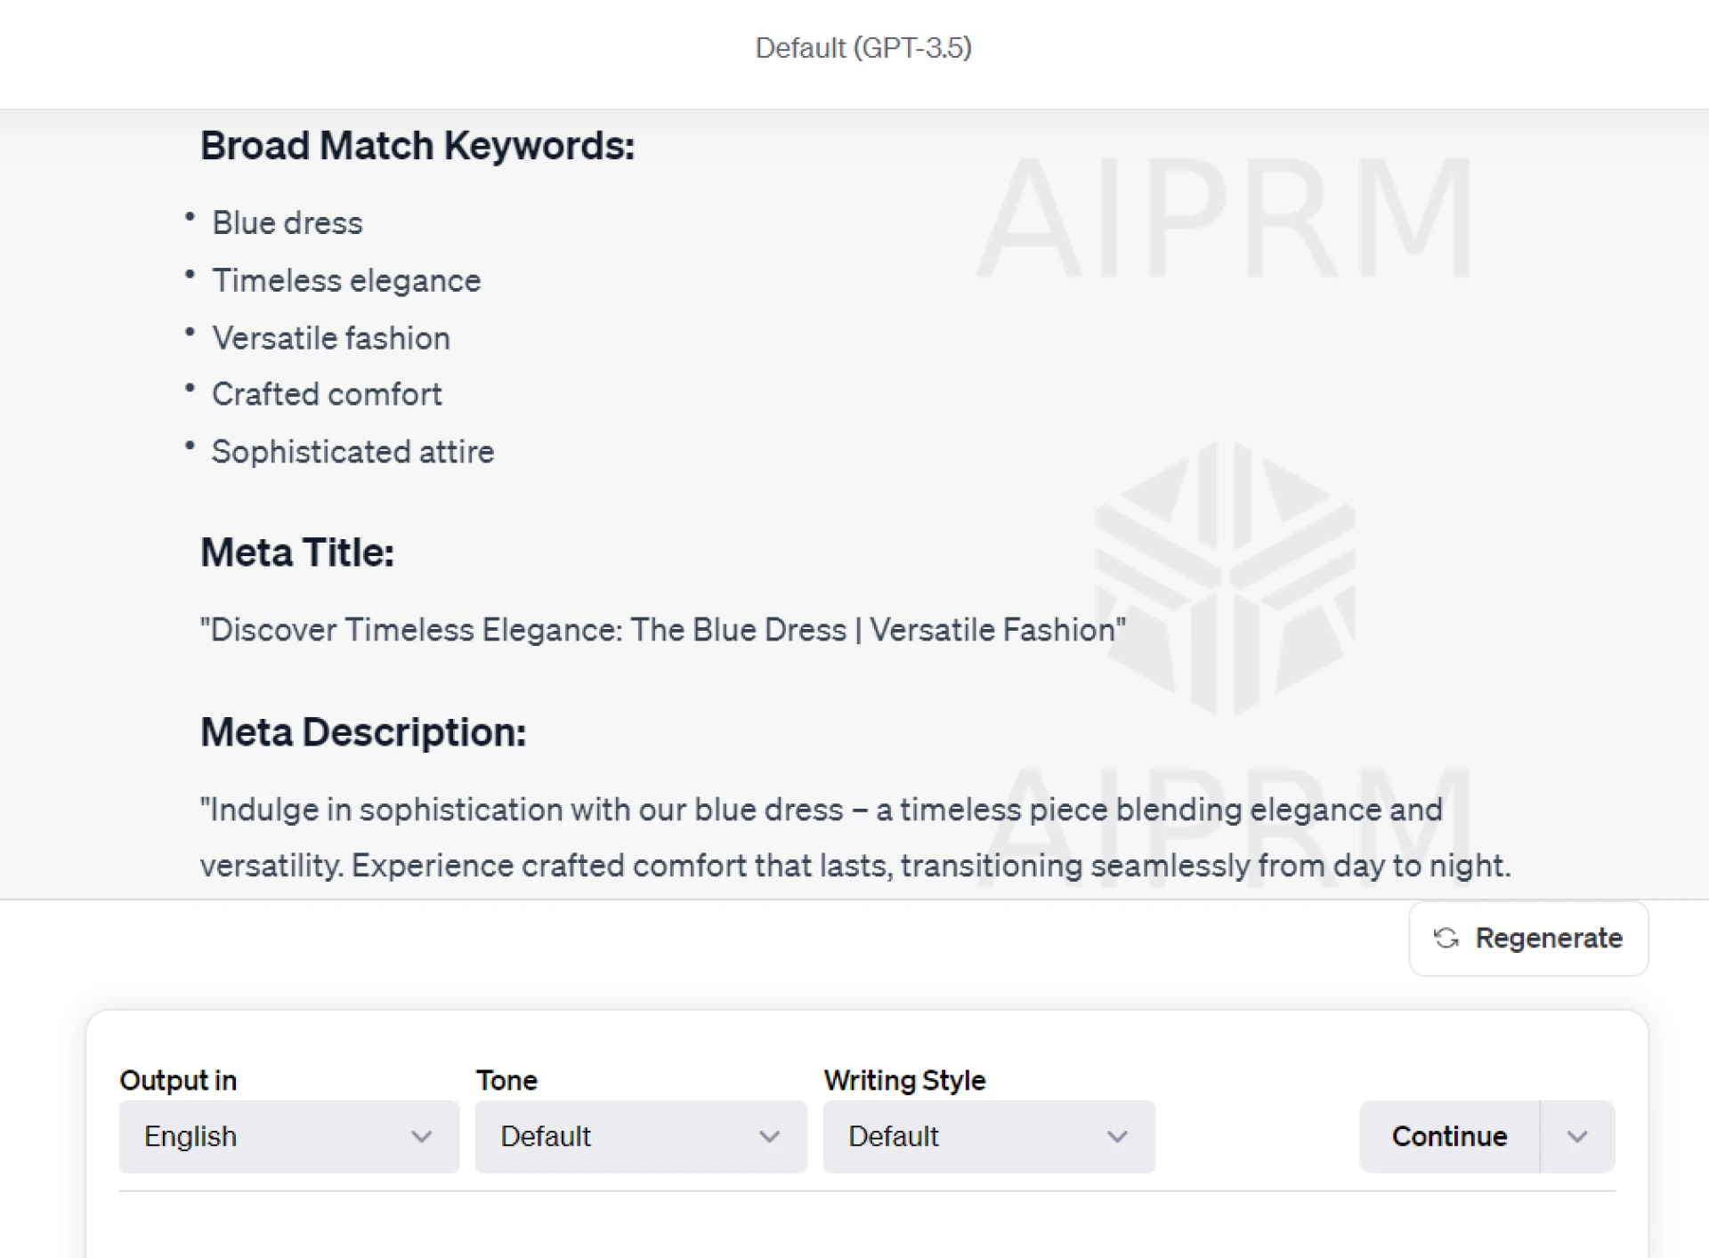Click the chevron on the English dropdown
Image resolution: width=1709 pixels, height=1258 pixels.
pyautogui.click(x=421, y=1136)
